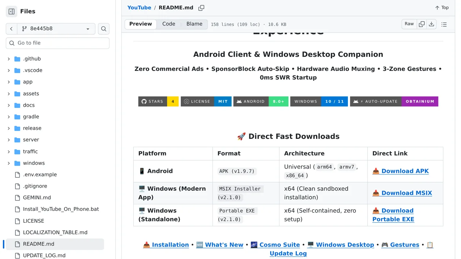Expand the server folder chevron
461x259 pixels.
(x=9, y=140)
